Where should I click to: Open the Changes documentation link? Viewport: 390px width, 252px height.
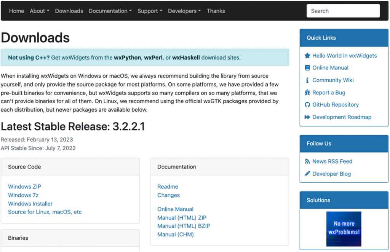[x=168, y=195]
